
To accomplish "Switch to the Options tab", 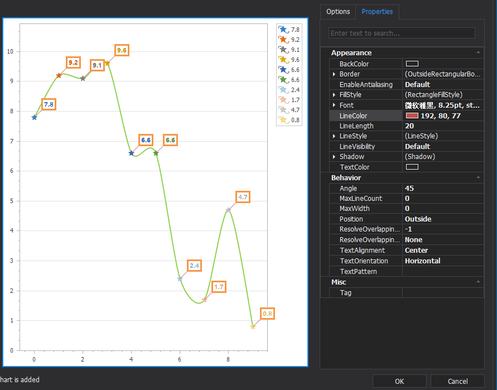I will [338, 12].
